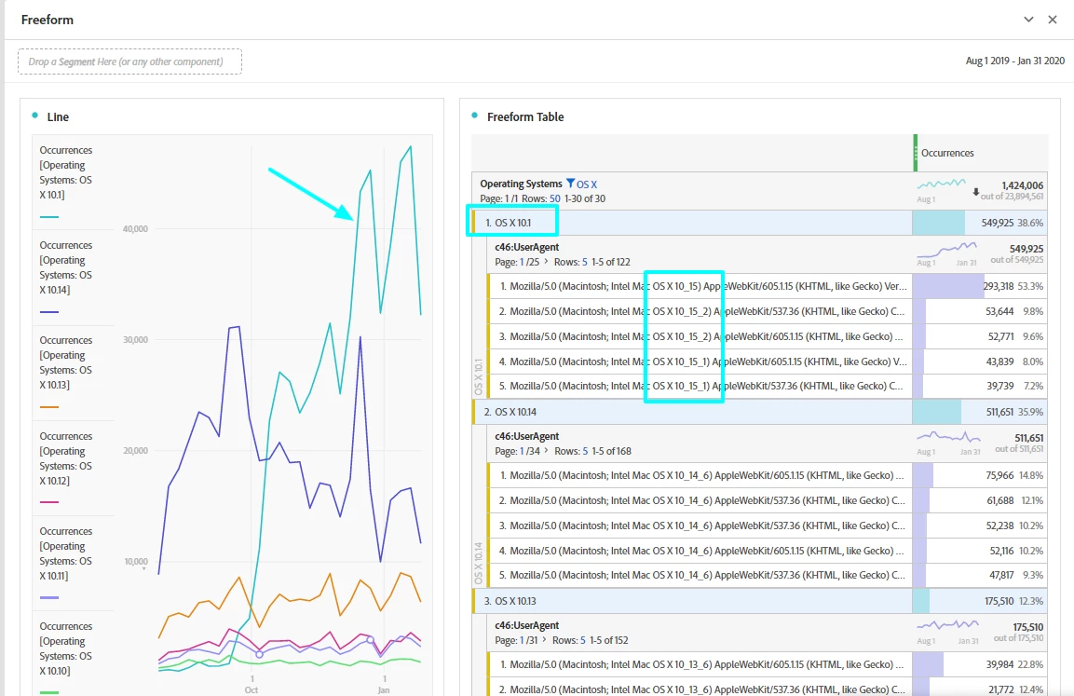Click magenta swatch under OS X 10.12 legend
Image resolution: width=1074 pixels, height=696 pixels.
pyautogui.click(x=49, y=502)
